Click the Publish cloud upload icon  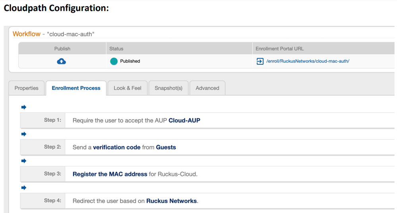click(62, 61)
